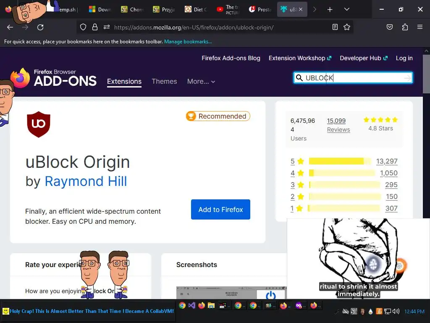Expand the More... navigation dropdown
430x323 pixels.
click(x=201, y=82)
